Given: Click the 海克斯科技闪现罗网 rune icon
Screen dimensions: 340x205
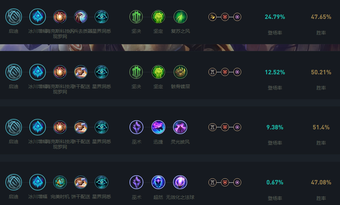Looking at the screenshot, I should point(59,17).
